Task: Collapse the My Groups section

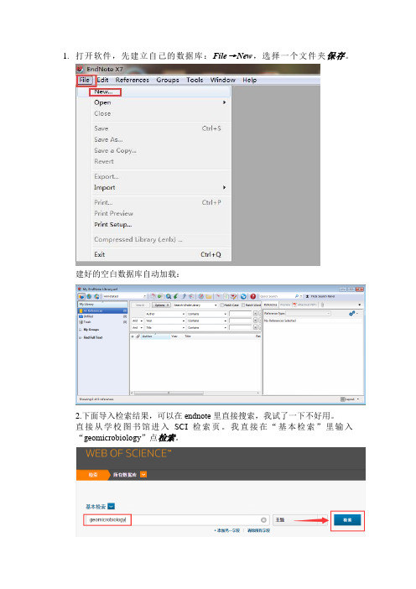Action: tap(80, 330)
